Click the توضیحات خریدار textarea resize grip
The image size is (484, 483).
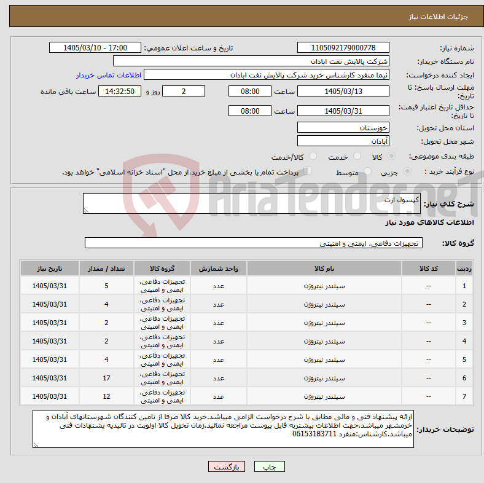coord(36,445)
